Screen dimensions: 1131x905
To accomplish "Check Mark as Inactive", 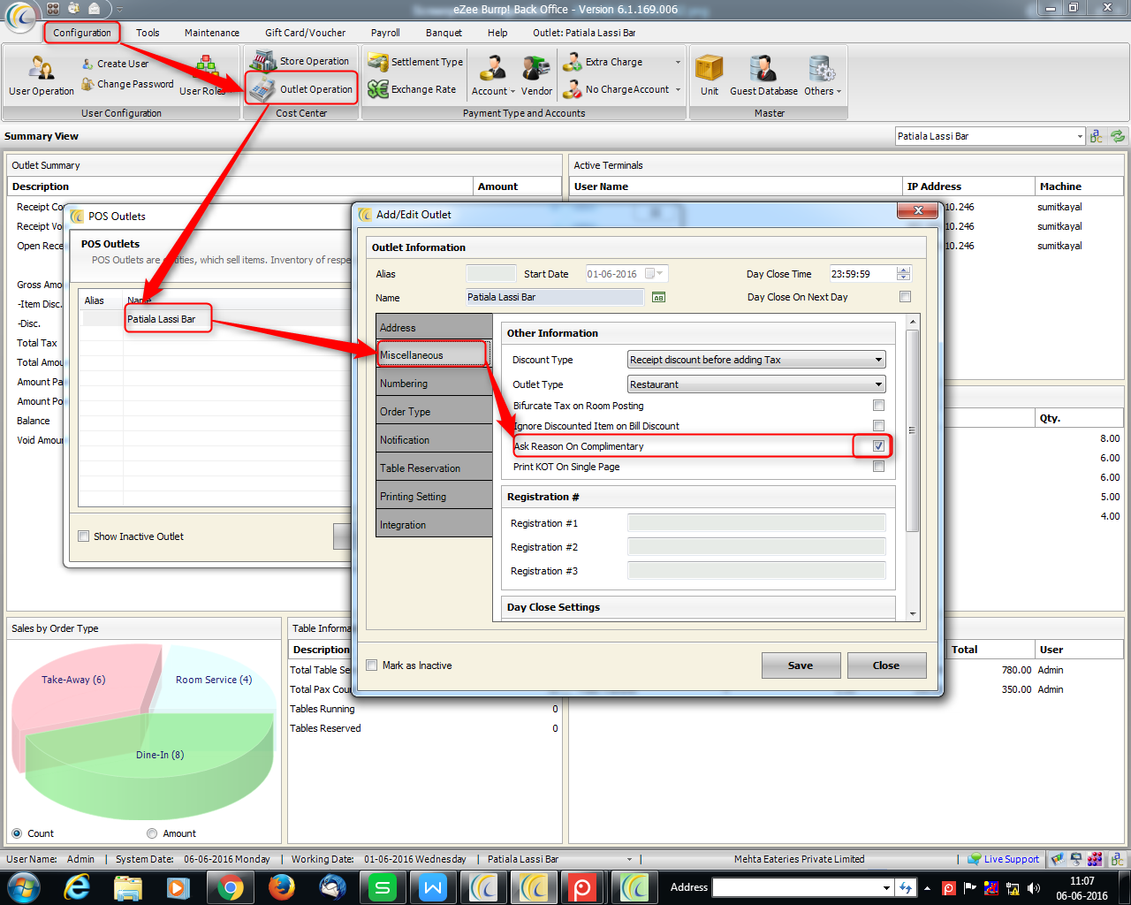I will pos(372,665).
